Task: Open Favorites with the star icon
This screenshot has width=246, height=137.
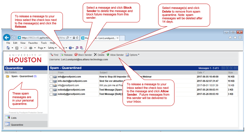Action: (x=235, y=38)
